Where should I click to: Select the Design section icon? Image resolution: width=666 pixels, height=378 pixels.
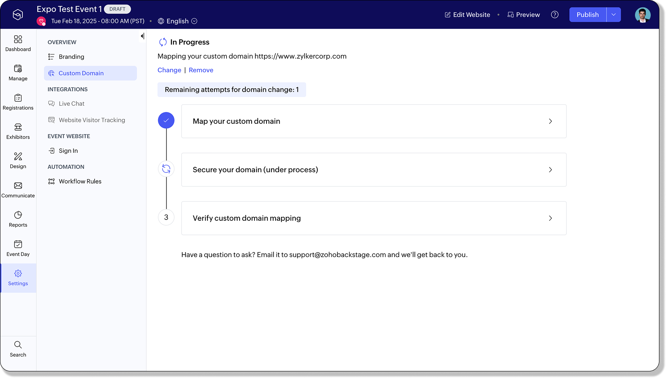18,156
